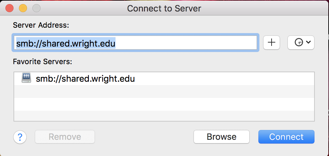Click the grayed-out Remove button
Viewport: 329px width, 156px height.
[x=65, y=137]
